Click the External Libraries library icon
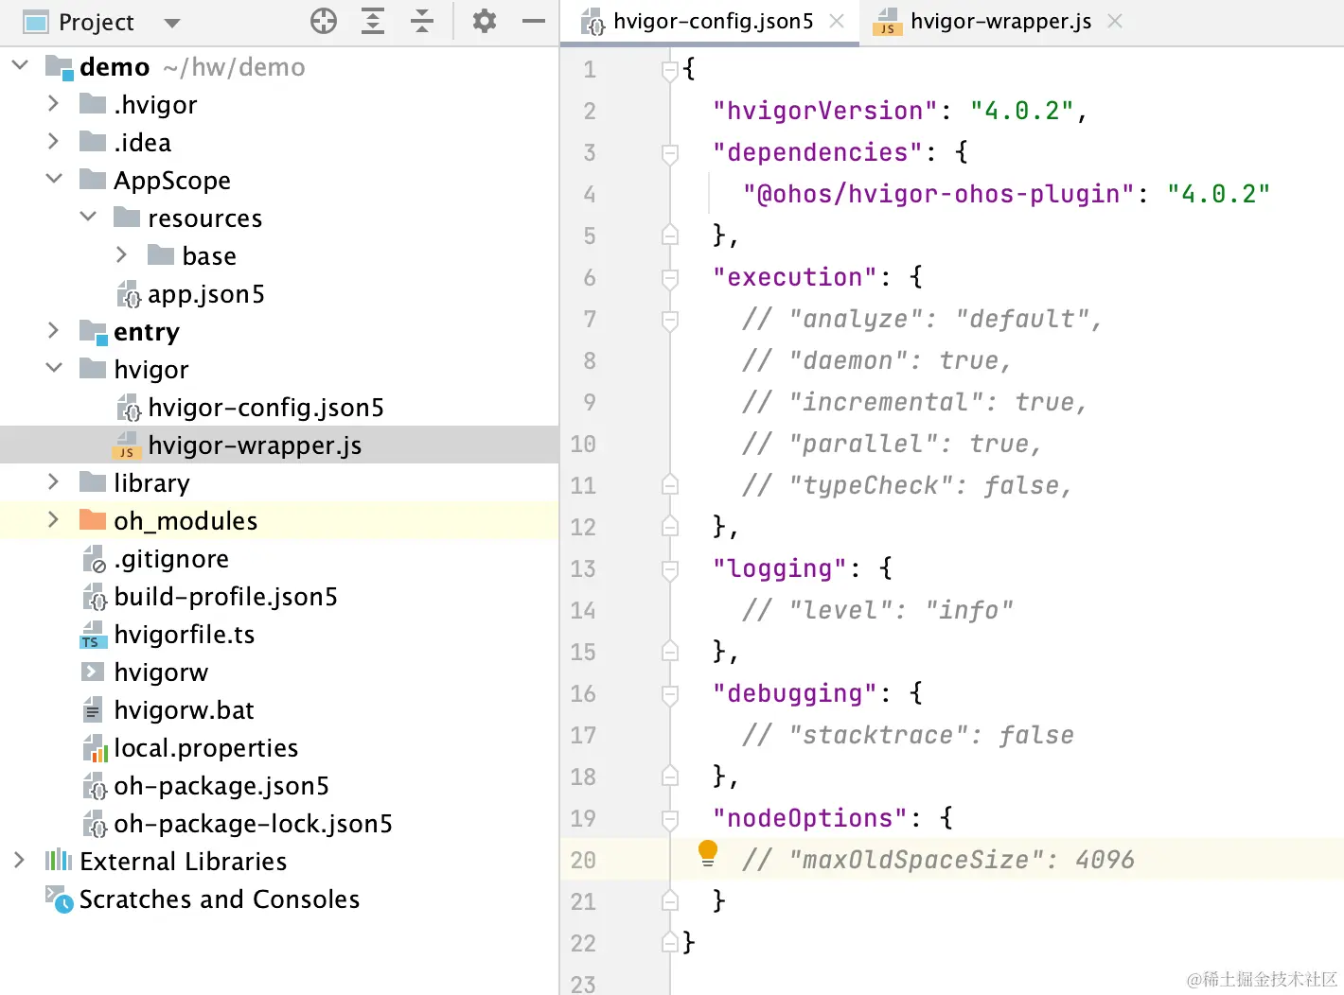Viewport: 1344px width, 995px height. tap(59, 860)
